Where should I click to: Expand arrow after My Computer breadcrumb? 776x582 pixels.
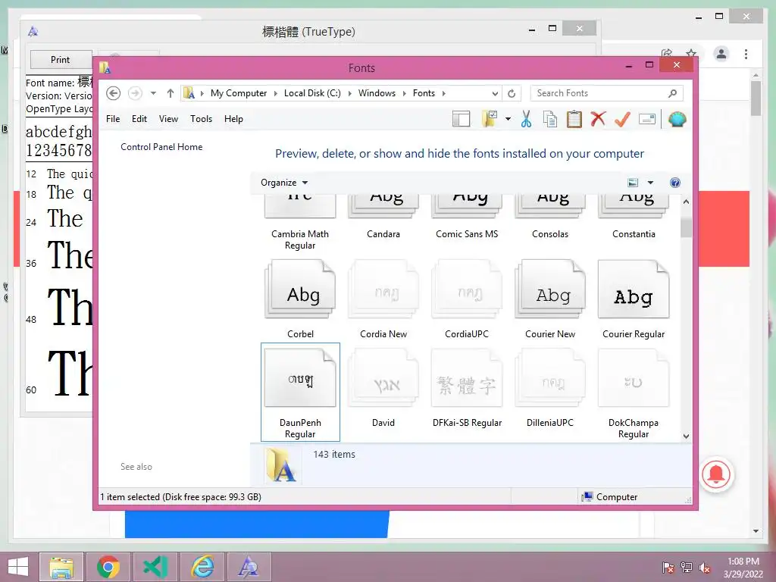(276, 93)
